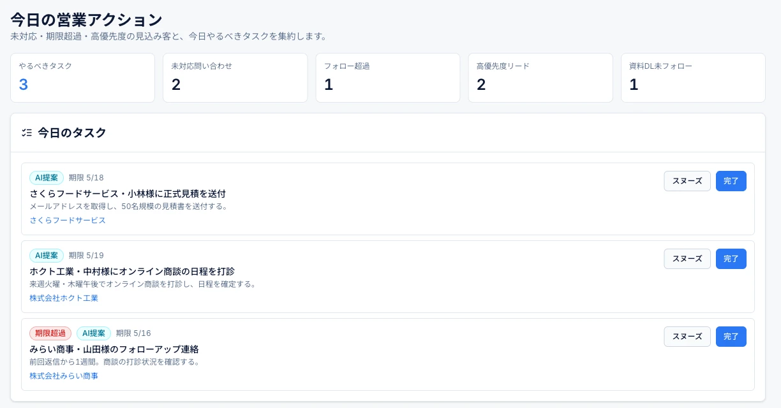Screen dimensions: 781x408
Task: Click description 前回返信から1週間。商談の打診状況を確認する。
Action: [115, 362]
